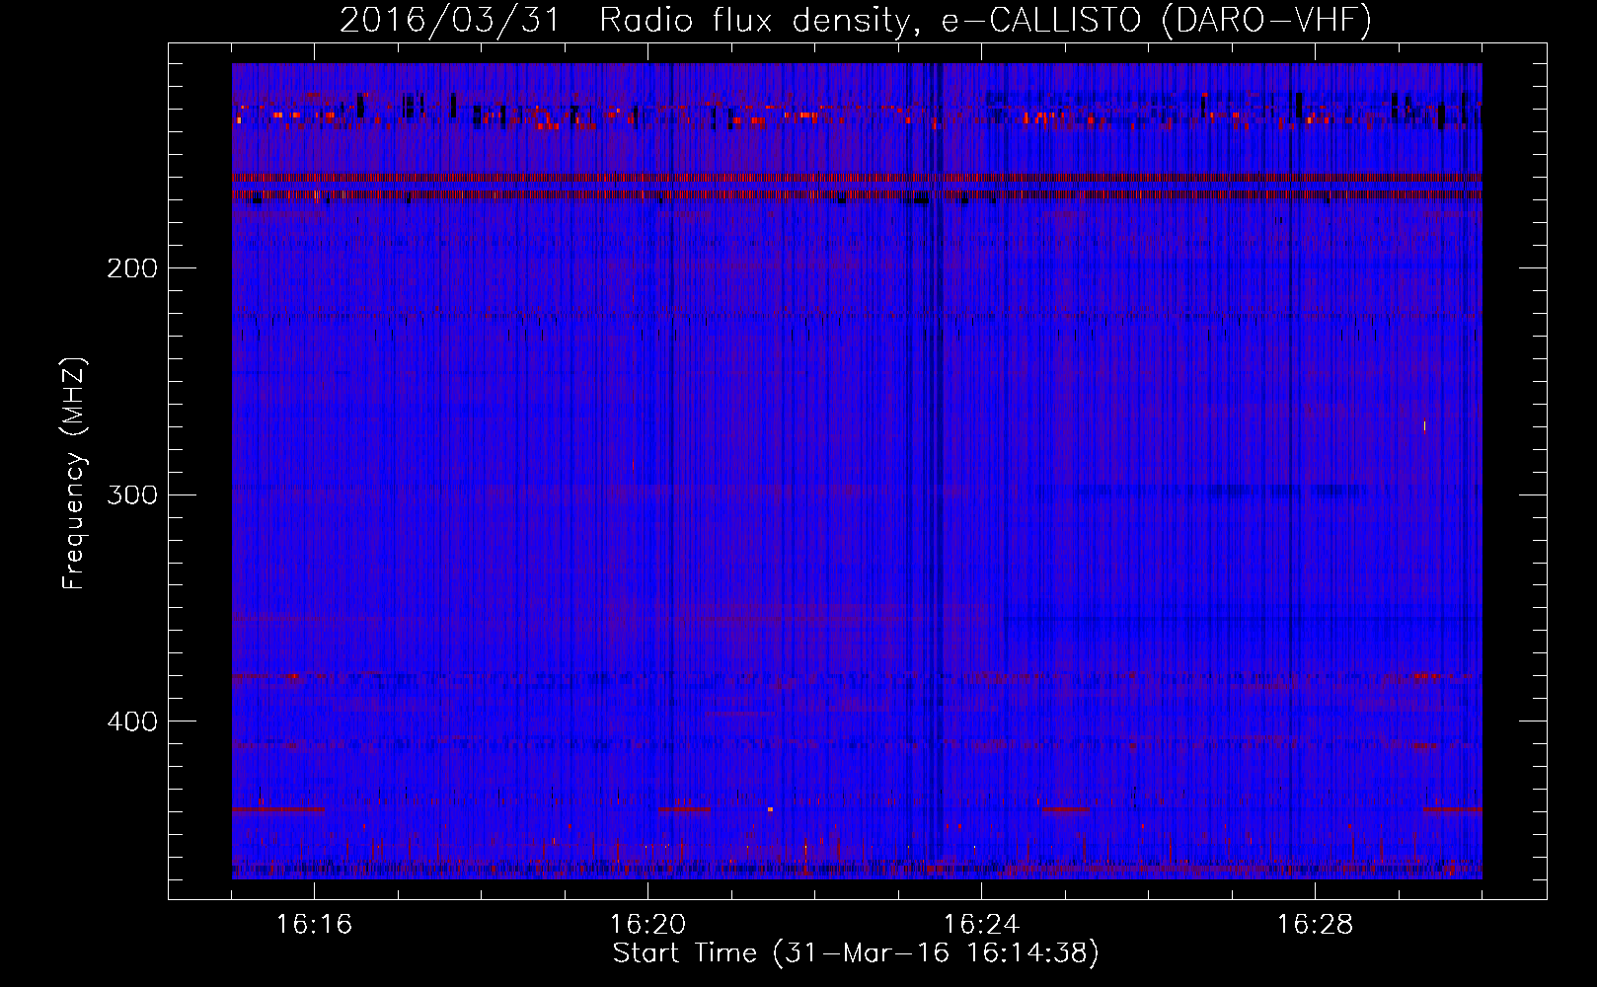The height and width of the screenshot is (987, 1597).
Task: Click the 16:20 time tick label
Action: [x=647, y=925]
